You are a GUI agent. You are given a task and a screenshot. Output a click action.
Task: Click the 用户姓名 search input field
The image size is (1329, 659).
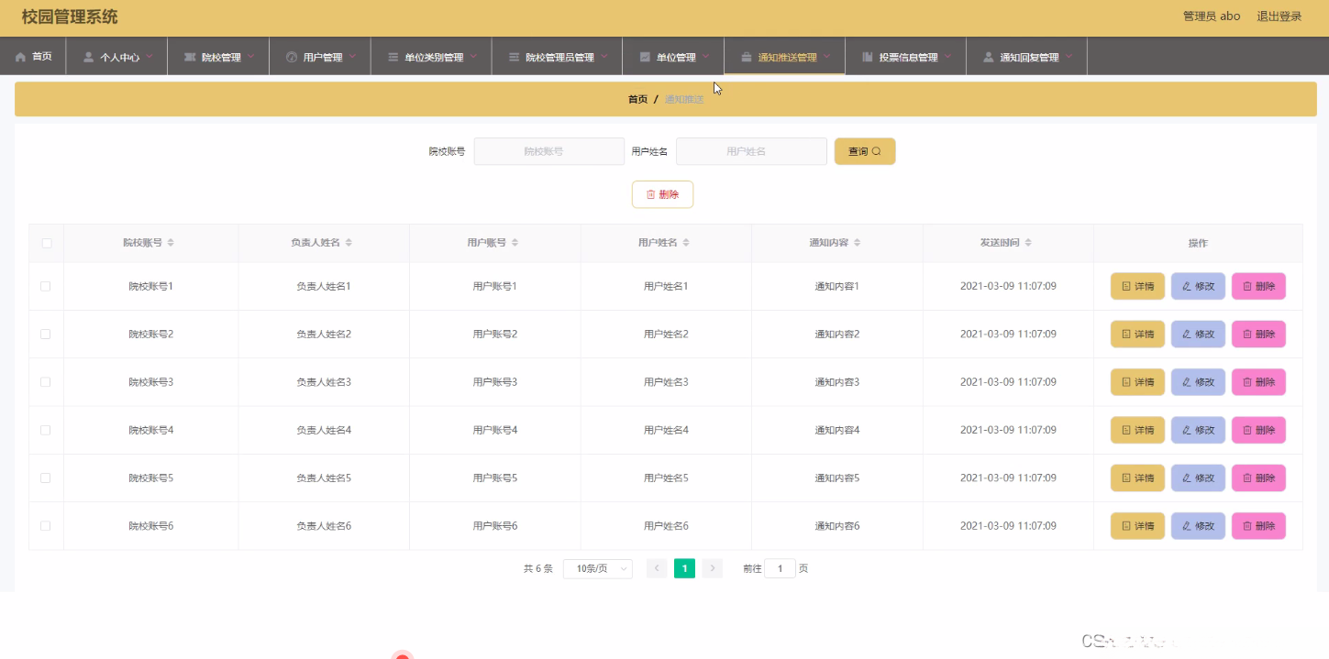(751, 151)
